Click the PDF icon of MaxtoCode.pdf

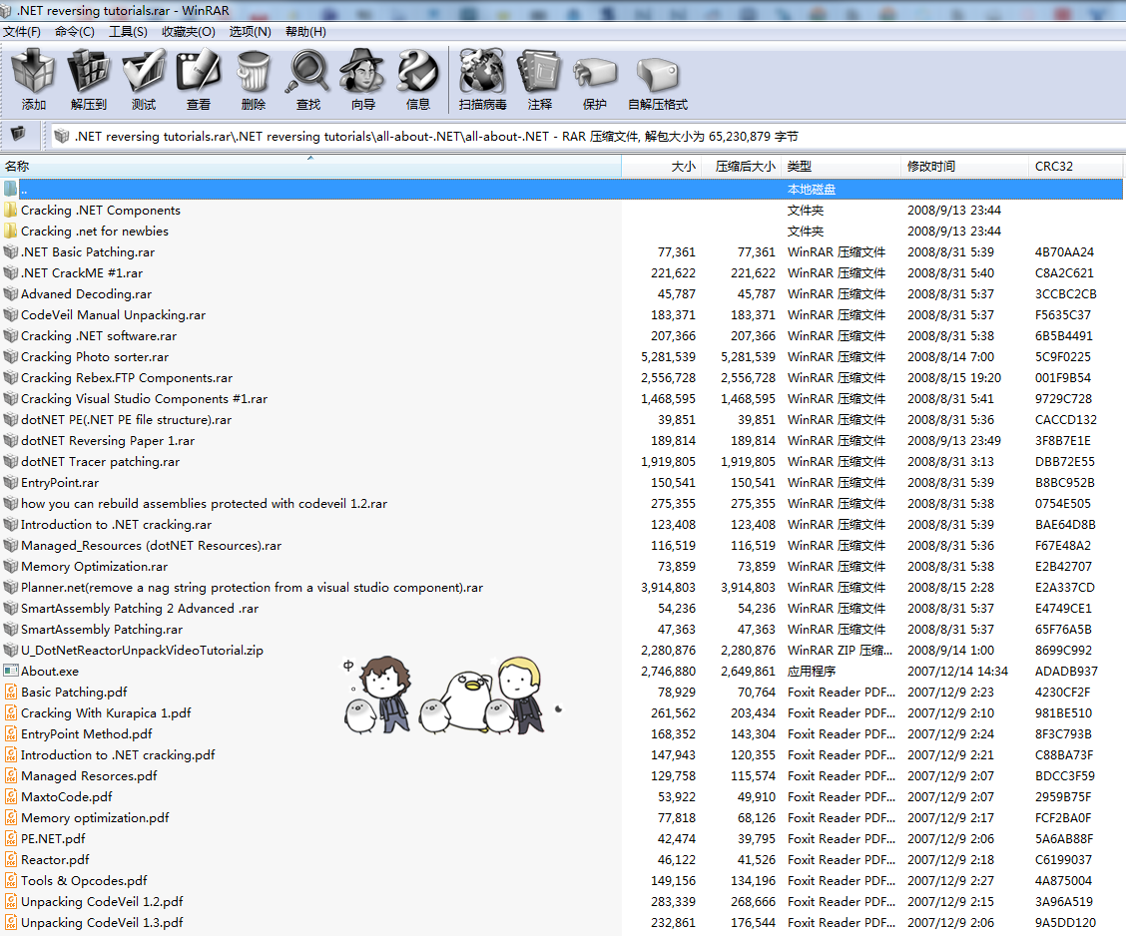click(10, 796)
